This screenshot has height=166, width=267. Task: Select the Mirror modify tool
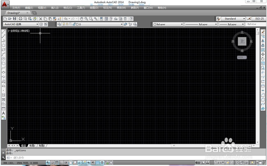[x=263, y=41]
